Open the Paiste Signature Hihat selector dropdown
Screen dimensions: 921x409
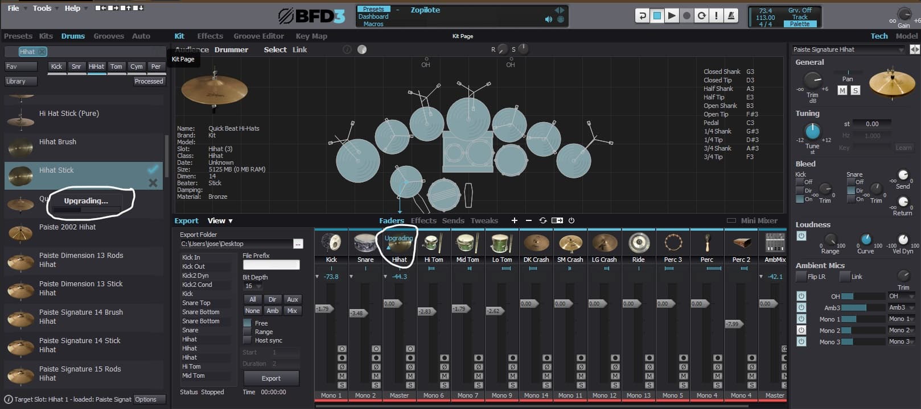point(849,49)
